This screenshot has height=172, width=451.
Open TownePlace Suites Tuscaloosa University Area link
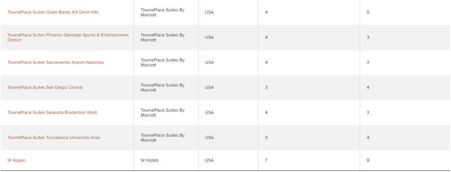point(54,137)
